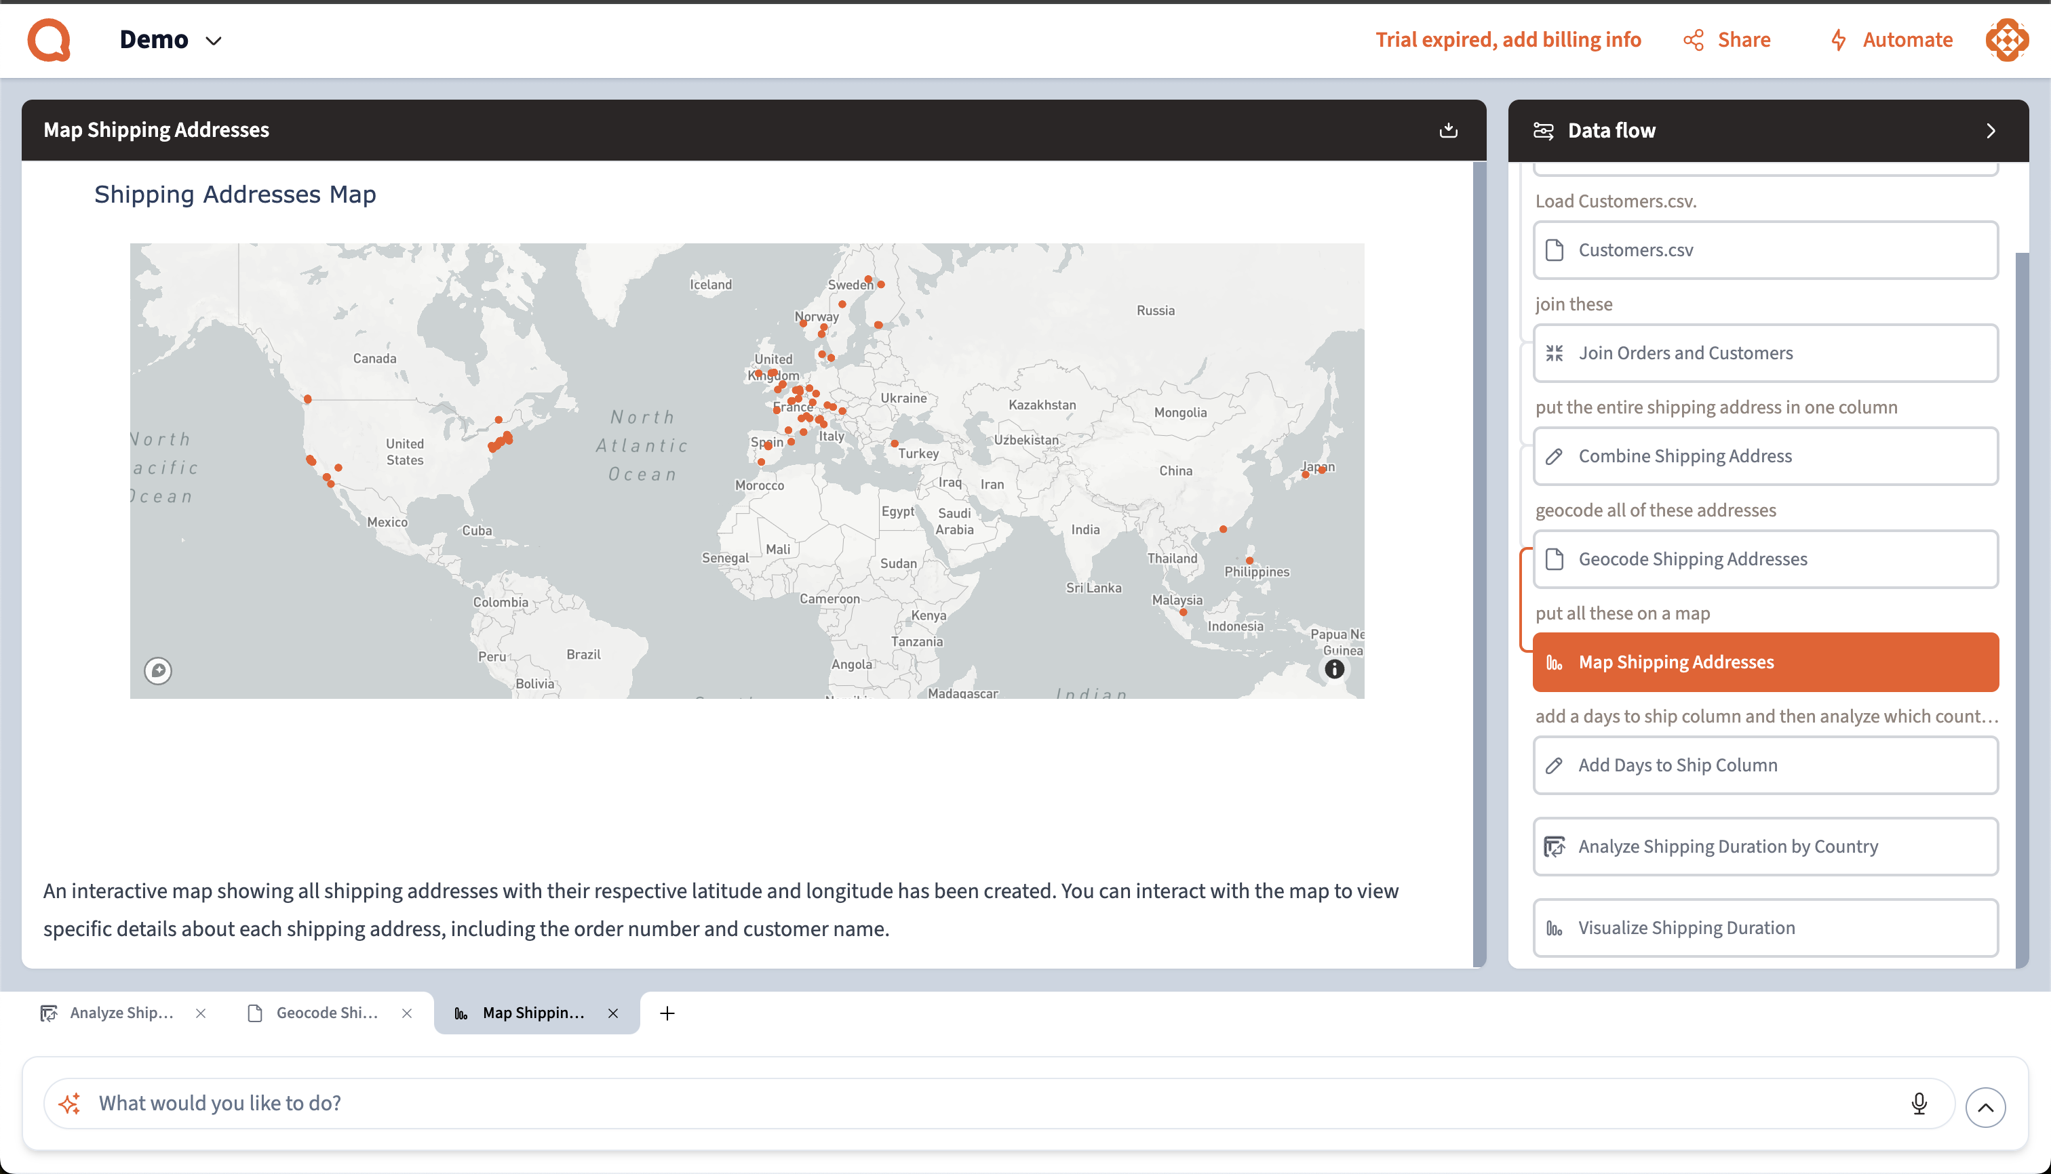Viewport: 2051px width, 1174px height.
Task: Close the Analyze Ship… tab
Action: 201,1013
